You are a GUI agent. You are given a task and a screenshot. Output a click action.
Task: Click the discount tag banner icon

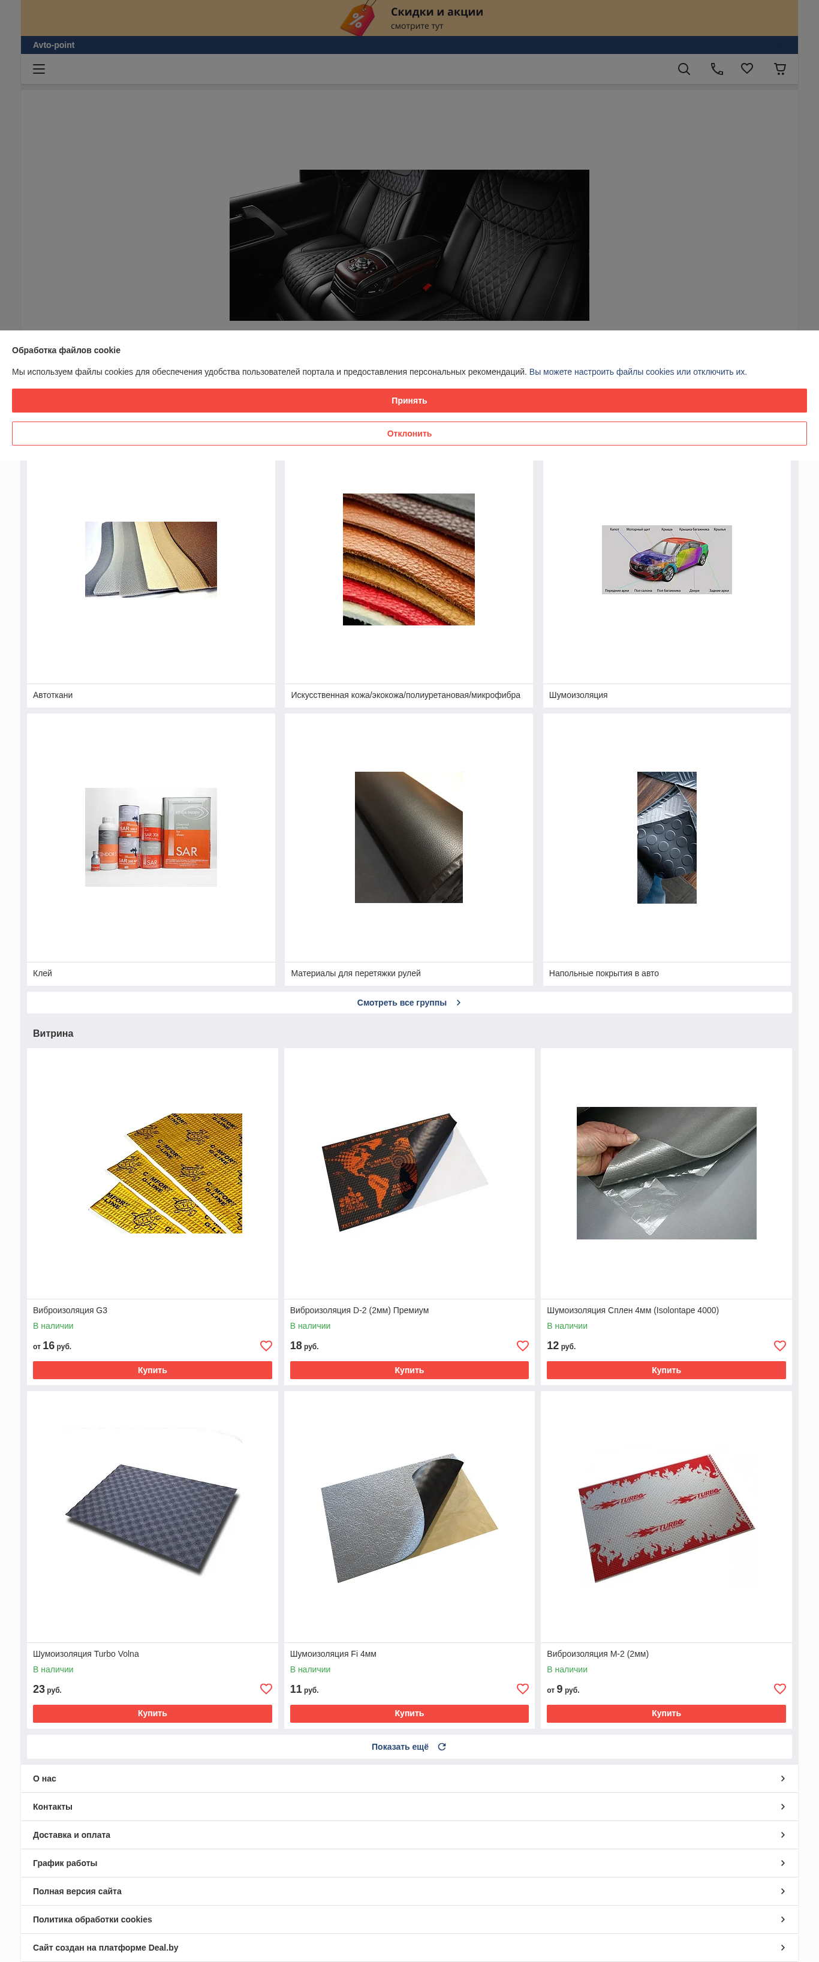click(358, 18)
